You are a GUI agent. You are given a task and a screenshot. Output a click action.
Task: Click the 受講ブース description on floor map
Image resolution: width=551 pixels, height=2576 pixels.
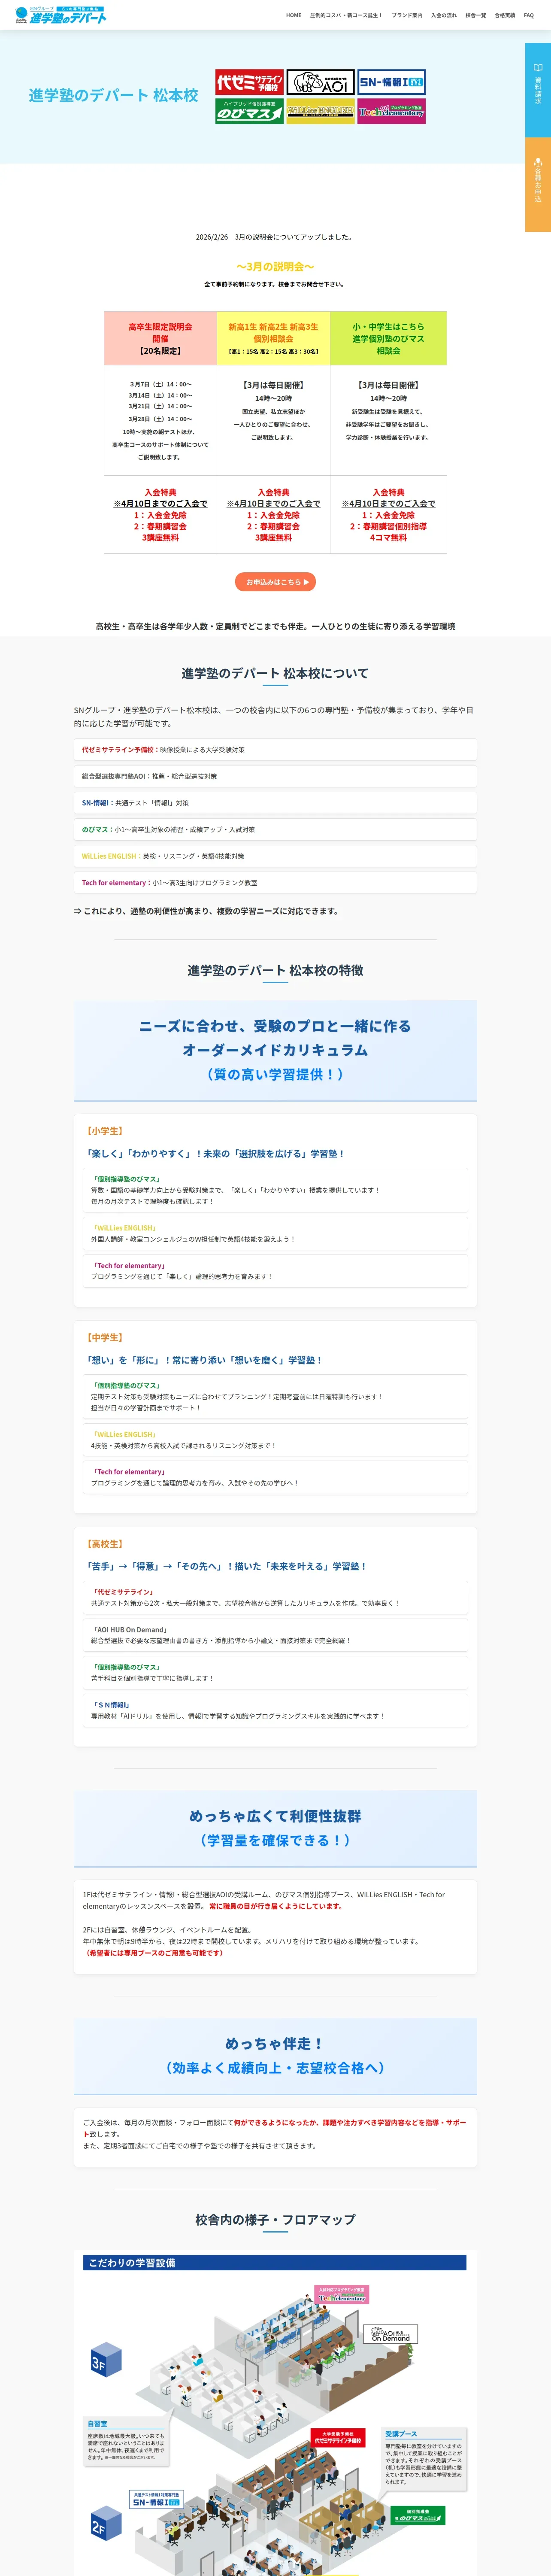click(x=424, y=2458)
